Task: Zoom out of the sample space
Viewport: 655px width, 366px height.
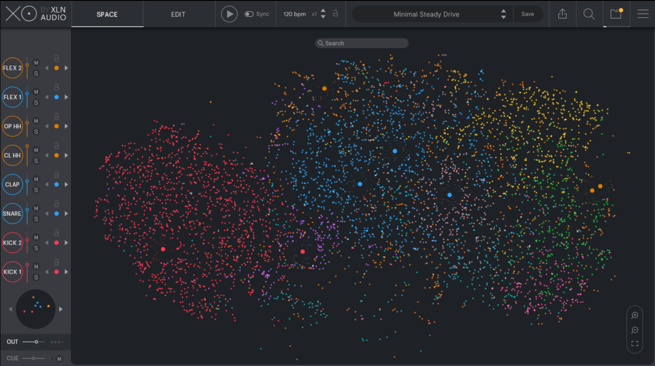Action: click(x=635, y=330)
